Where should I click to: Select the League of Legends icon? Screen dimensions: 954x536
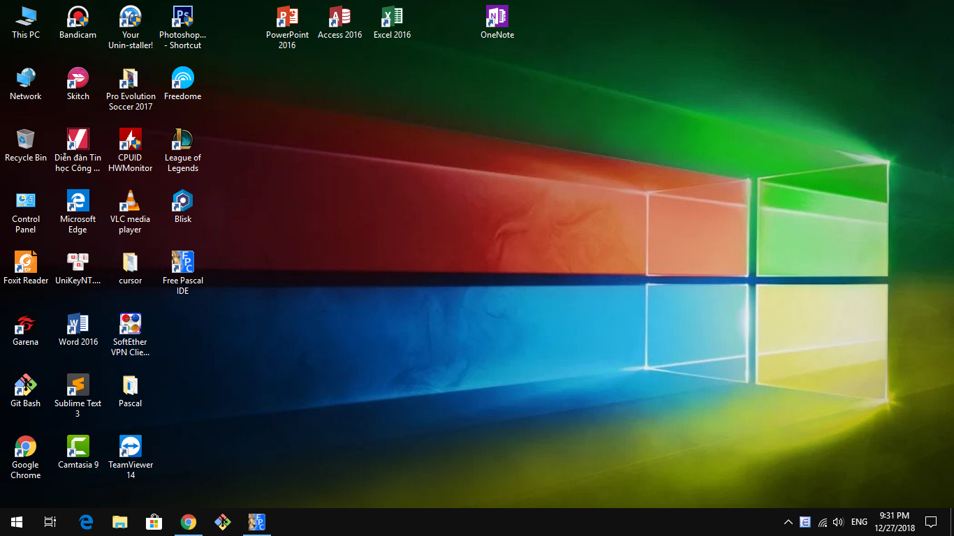tap(182, 151)
